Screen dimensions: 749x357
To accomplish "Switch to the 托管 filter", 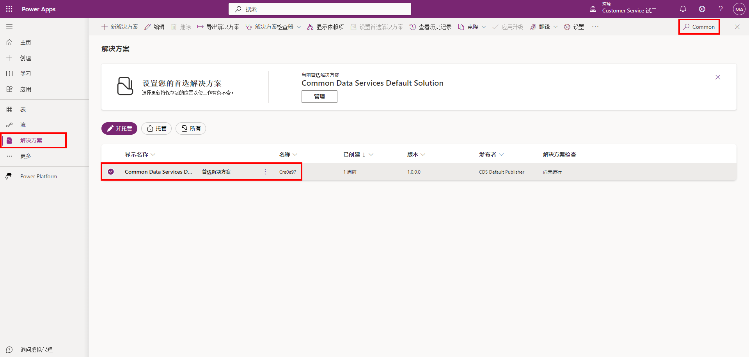I will 156,128.
